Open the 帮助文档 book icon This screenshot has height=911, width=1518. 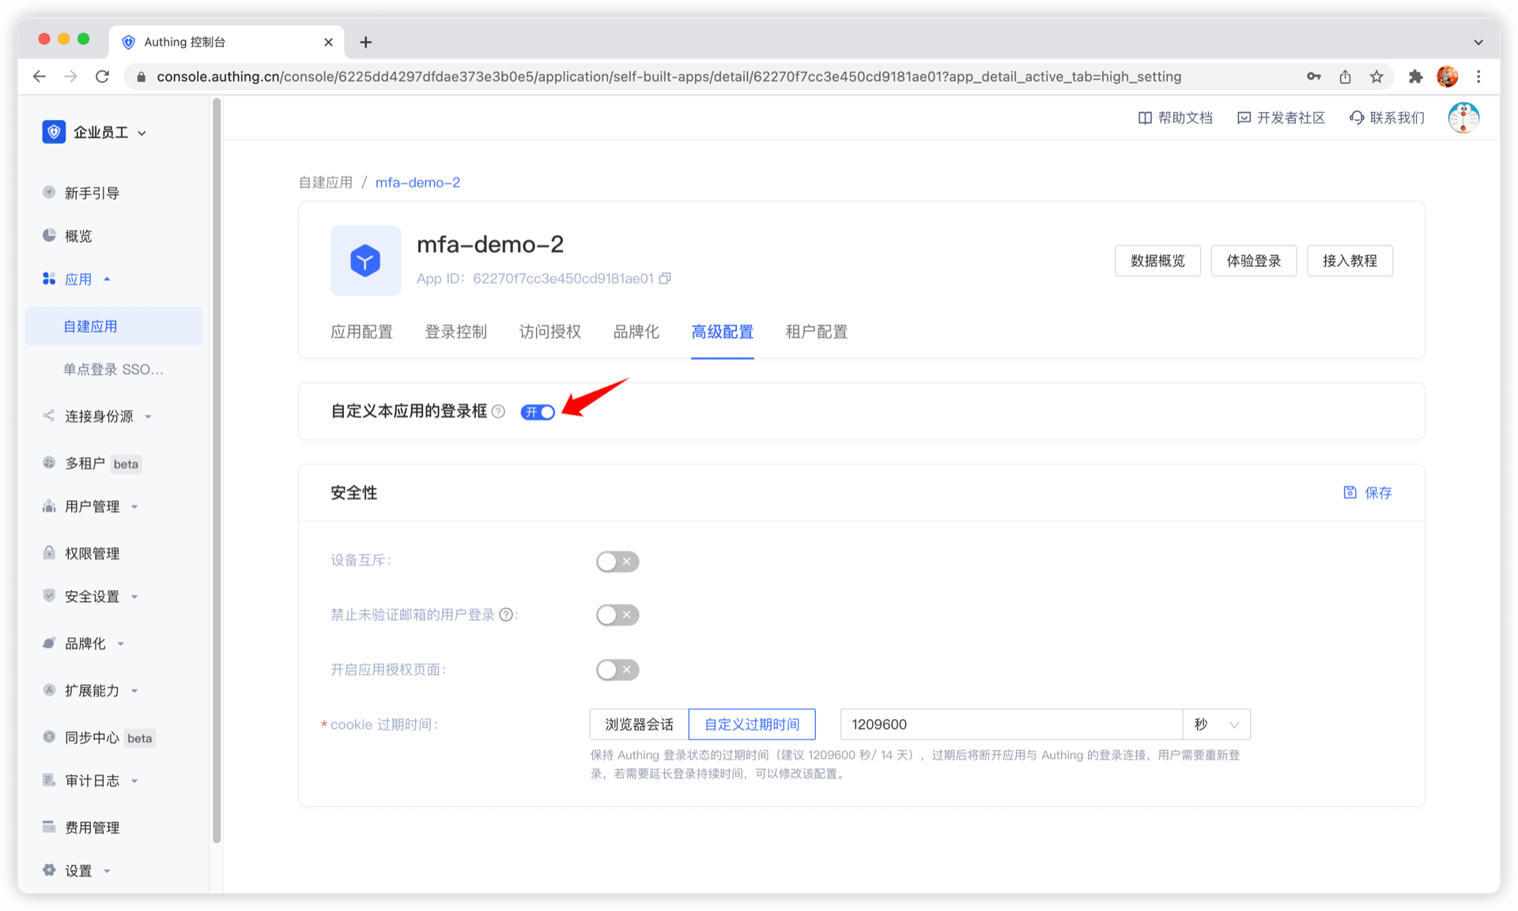(1145, 118)
